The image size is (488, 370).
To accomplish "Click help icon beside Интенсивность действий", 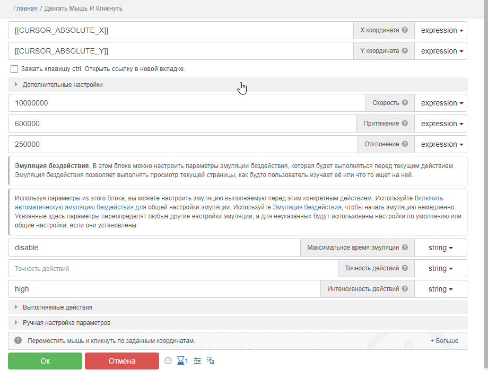I will pos(405,289).
